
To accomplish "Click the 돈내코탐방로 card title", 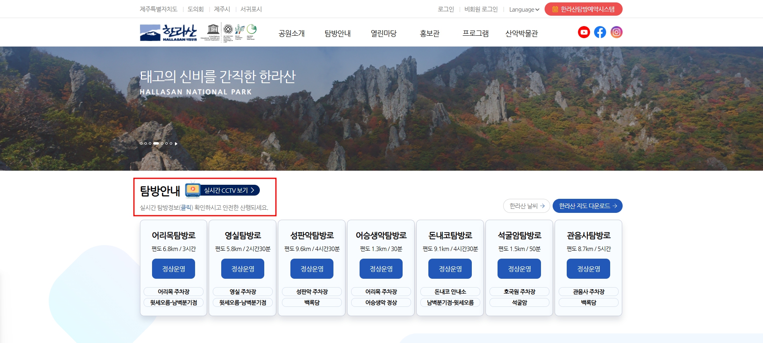I will point(450,235).
